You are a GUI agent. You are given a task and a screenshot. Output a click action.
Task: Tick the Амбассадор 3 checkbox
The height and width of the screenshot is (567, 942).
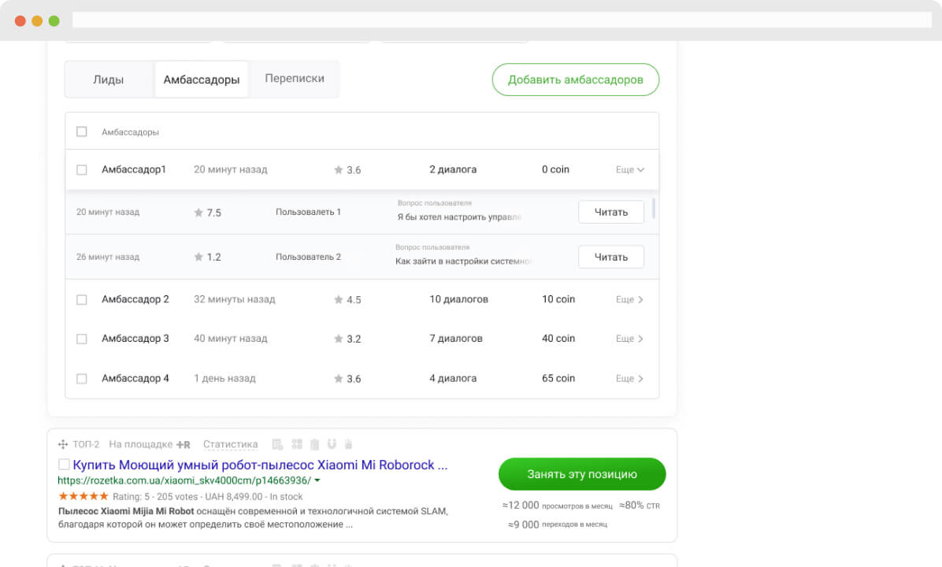[x=82, y=339]
